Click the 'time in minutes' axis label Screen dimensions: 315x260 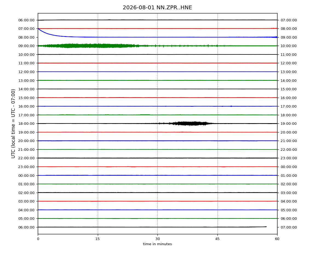(157, 244)
